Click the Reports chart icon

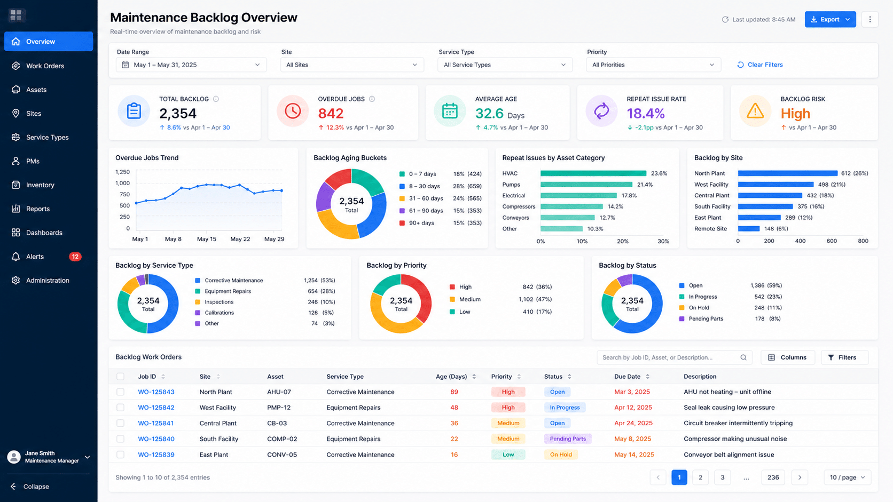point(16,209)
